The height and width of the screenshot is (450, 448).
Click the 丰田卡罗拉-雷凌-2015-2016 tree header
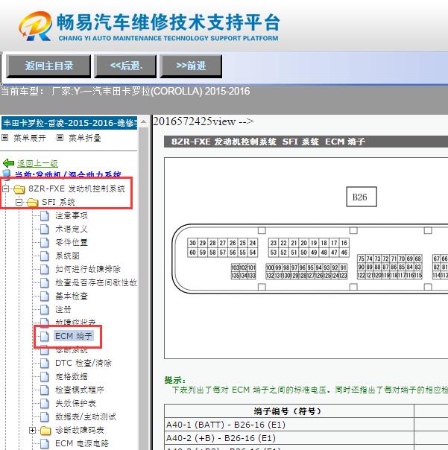[x=69, y=123]
